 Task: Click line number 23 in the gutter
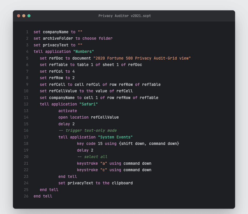26,177
